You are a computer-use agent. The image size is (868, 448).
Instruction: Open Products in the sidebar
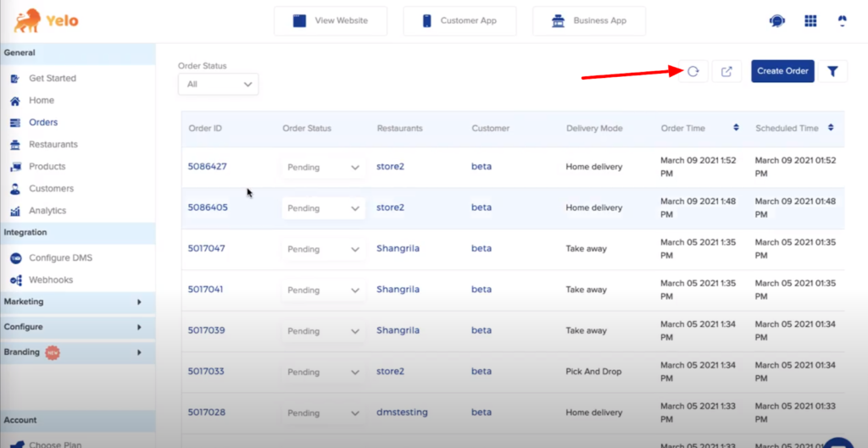[x=47, y=167]
